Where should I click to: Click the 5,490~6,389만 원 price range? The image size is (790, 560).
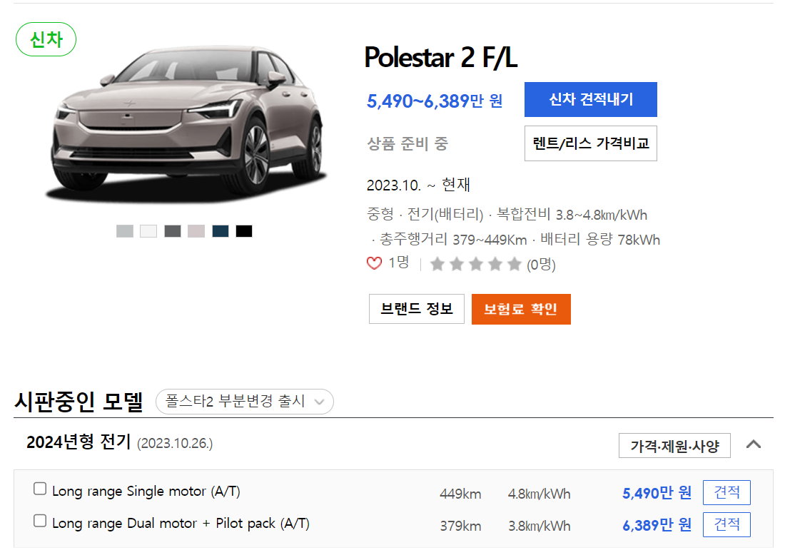click(435, 101)
